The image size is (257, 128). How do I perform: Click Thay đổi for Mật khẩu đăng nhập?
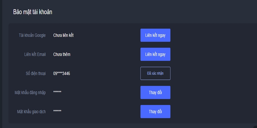[155, 92]
